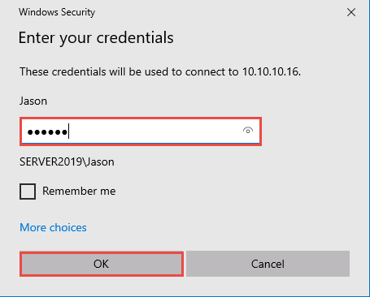This screenshot has height=297, width=370.
Task: Click the text cursor inside password box
Action: (69, 131)
